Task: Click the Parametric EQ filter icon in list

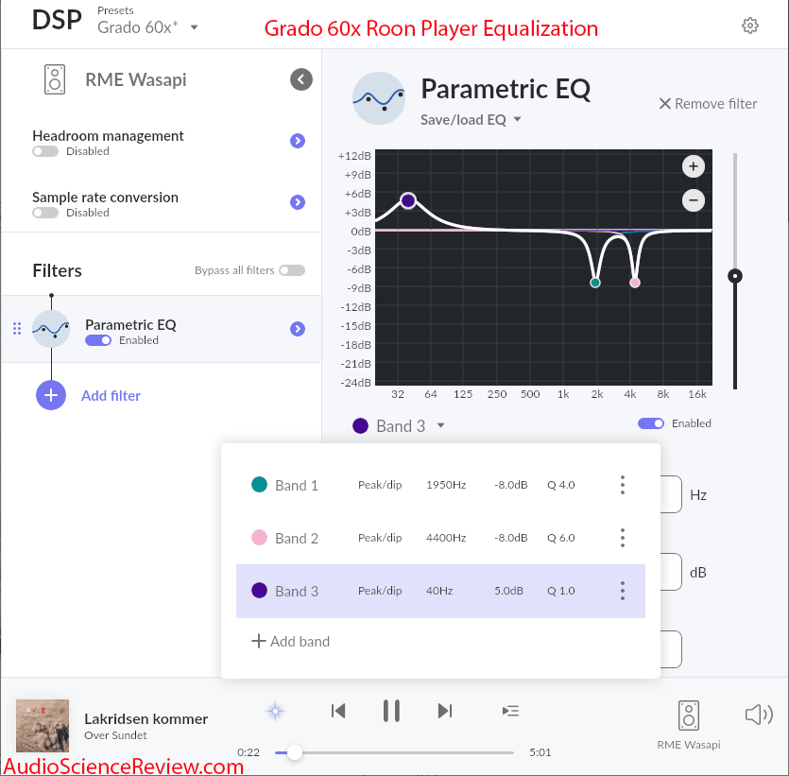Action: point(51,329)
